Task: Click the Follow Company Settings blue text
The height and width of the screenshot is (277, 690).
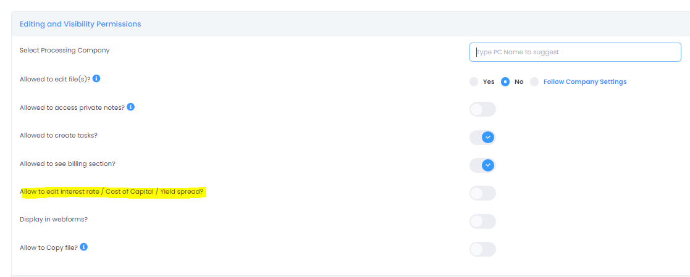Action: click(585, 82)
